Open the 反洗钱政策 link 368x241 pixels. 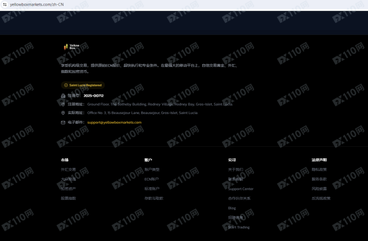[x=321, y=198]
